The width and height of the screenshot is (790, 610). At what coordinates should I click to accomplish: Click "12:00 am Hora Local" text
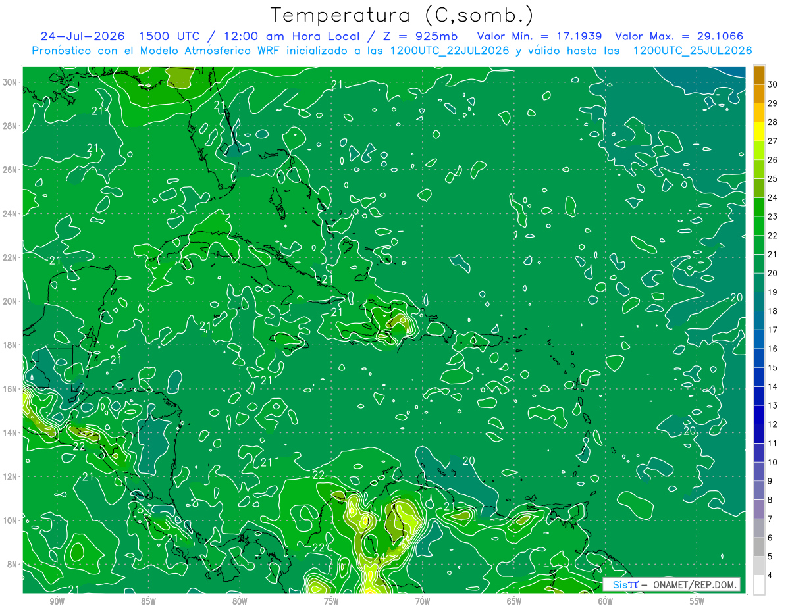point(292,36)
